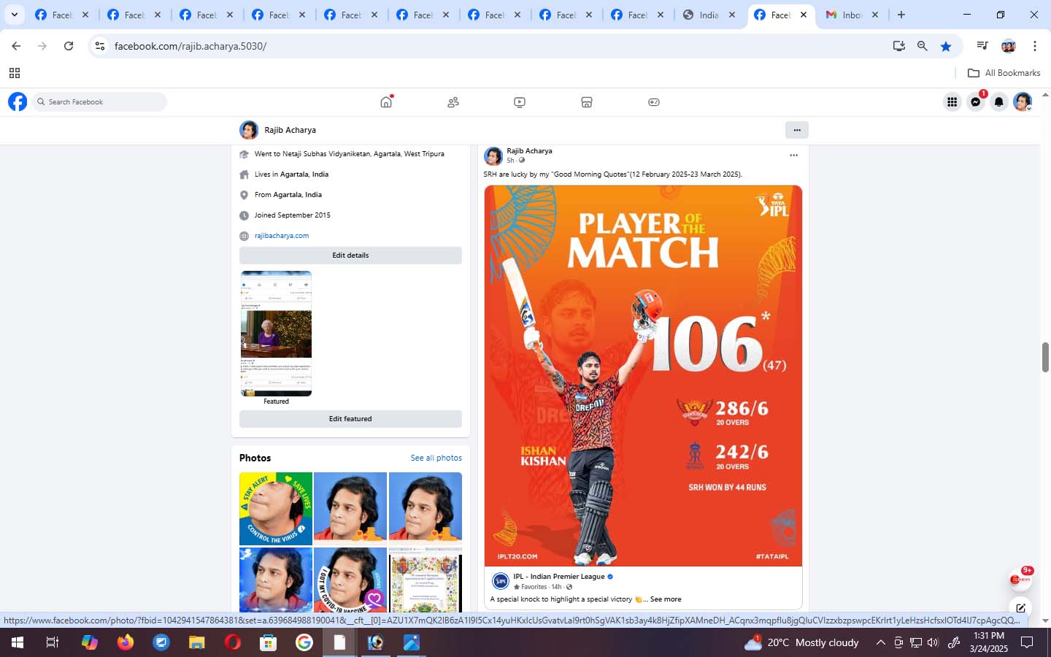1051x657 pixels.
Task: Open the Featured collection thumbnail
Action: pos(276,334)
